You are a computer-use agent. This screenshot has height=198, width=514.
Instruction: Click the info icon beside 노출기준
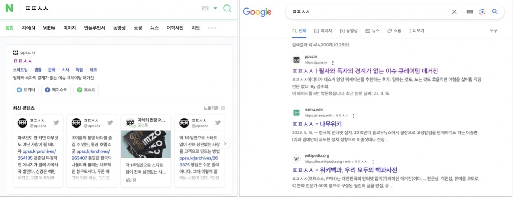click(x=223, y=108)
